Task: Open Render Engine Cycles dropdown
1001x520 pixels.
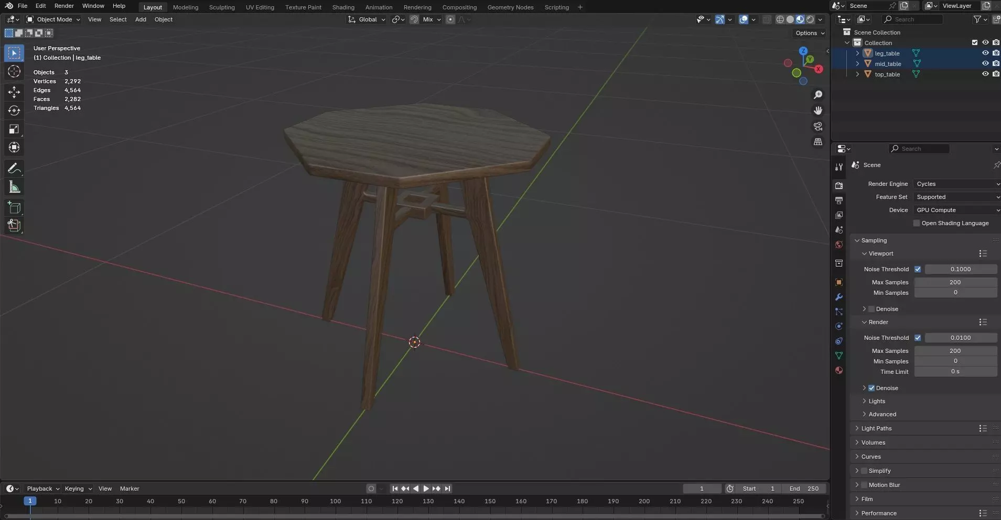Action: [x=957, y=184]
